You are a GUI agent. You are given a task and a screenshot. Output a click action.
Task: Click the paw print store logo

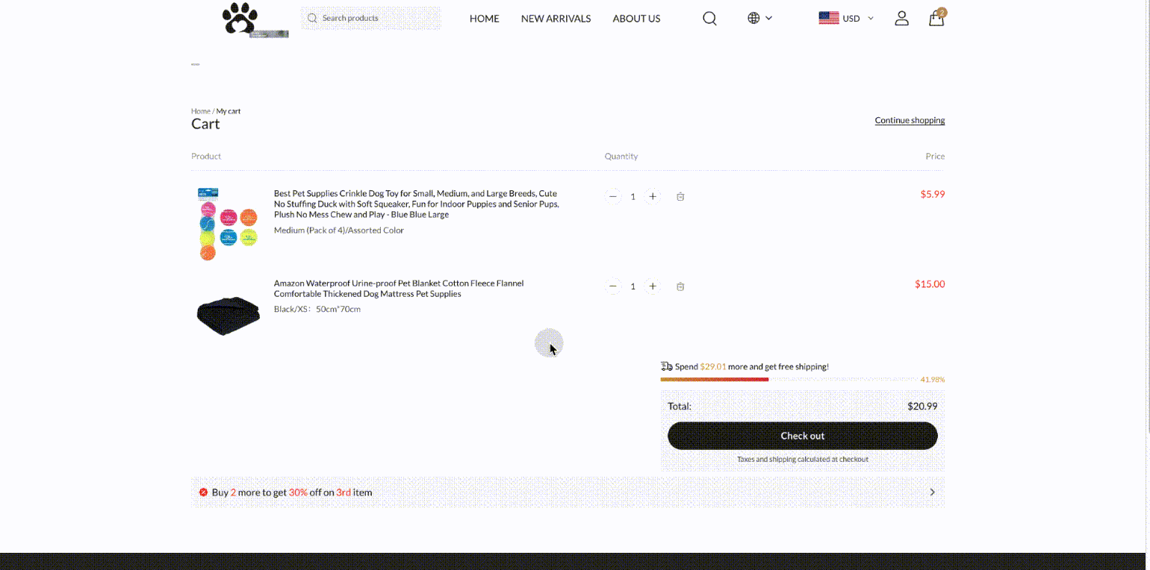[x=240, y=19]
